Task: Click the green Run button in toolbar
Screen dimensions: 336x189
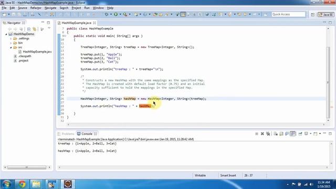Action: [115, 14]
